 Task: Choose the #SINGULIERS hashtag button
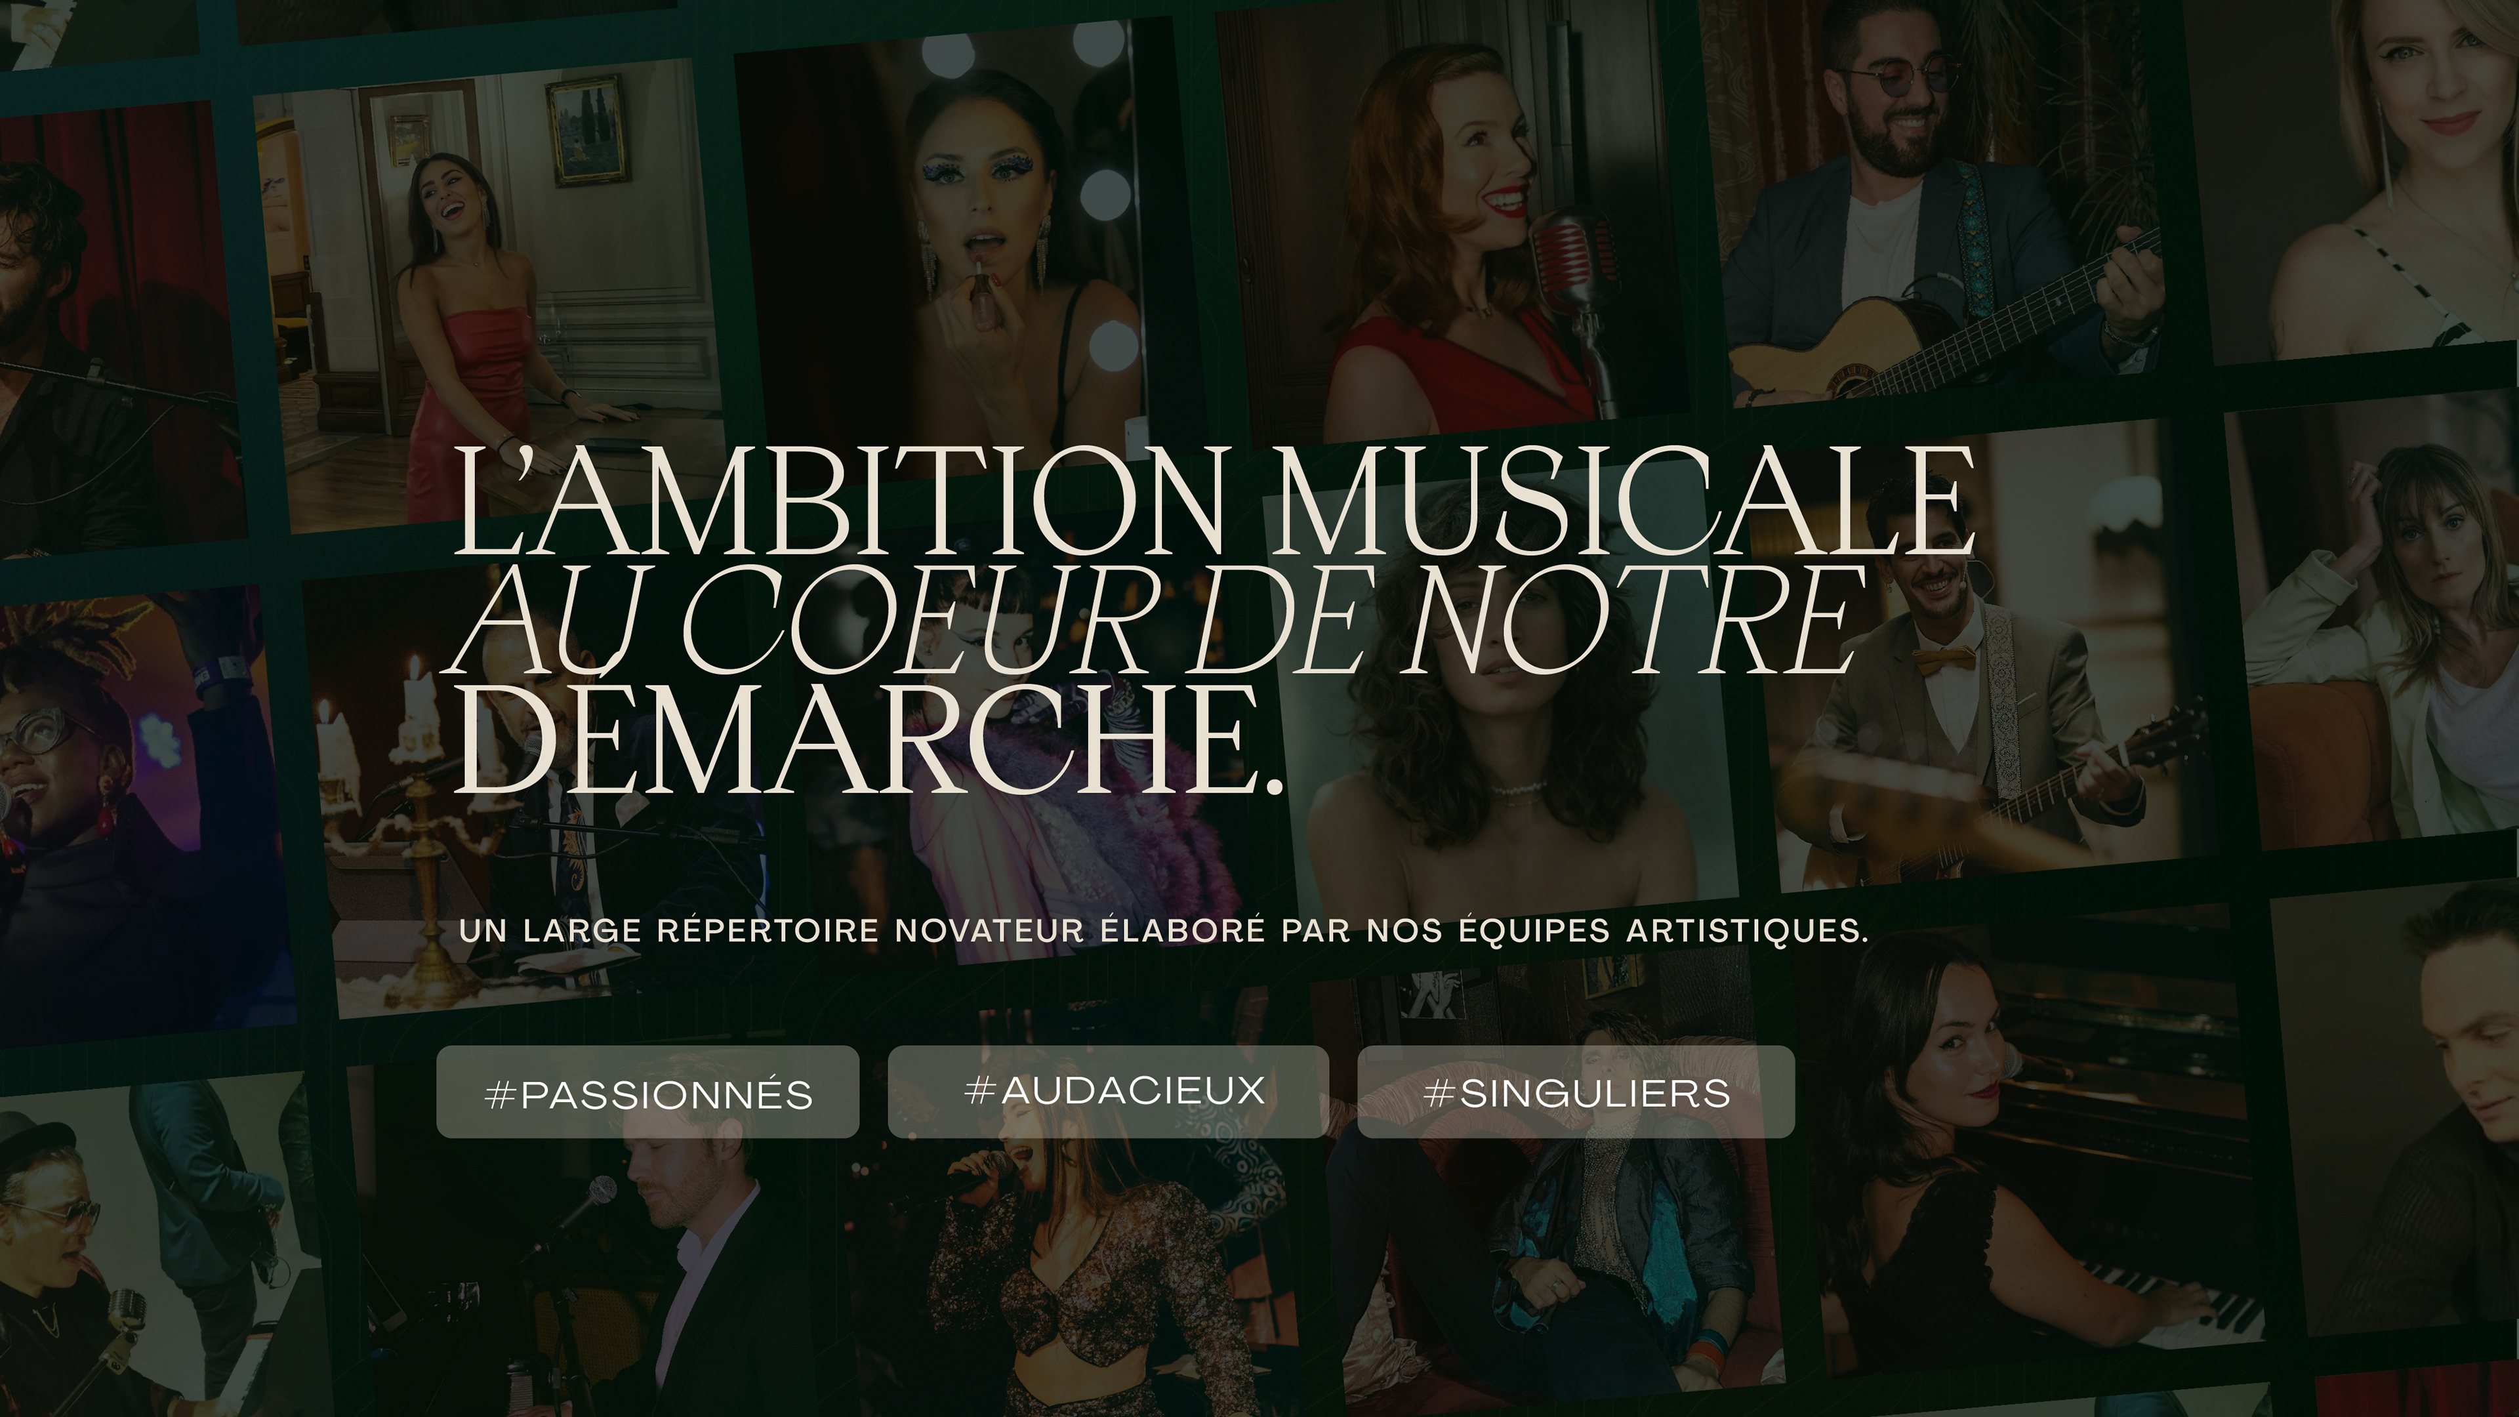coord(1575,1092)
